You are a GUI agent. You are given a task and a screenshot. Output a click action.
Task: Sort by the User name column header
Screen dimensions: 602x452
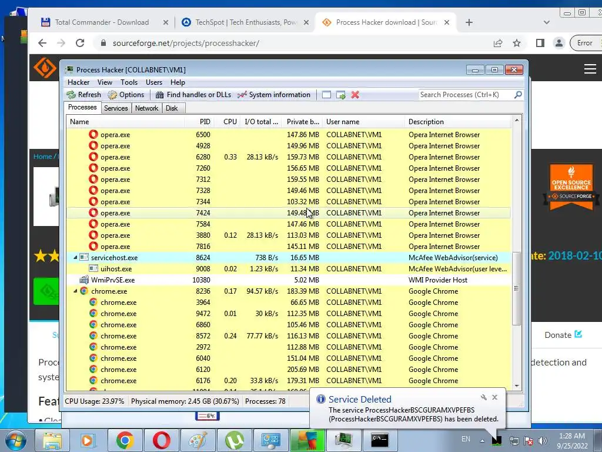(363, 121)
